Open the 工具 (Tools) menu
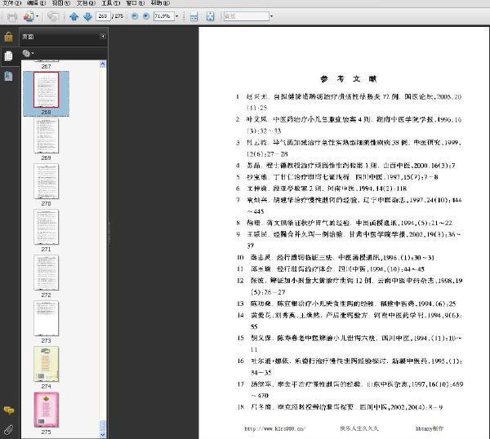Viewport: 490px width, 439px height. [110, 2]
